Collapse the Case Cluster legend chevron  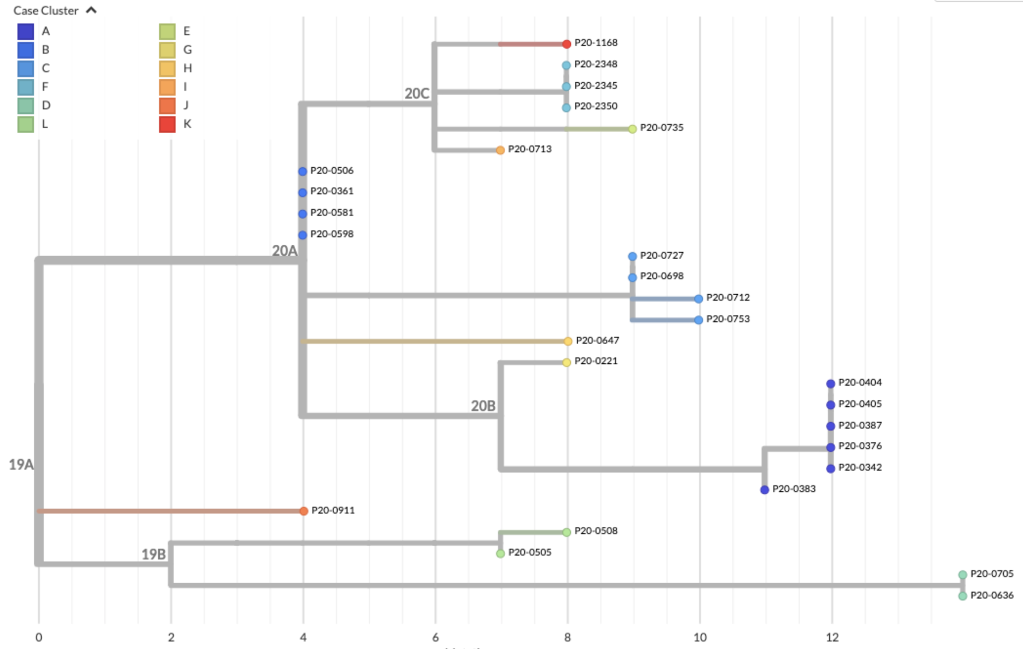pos(91,10)
